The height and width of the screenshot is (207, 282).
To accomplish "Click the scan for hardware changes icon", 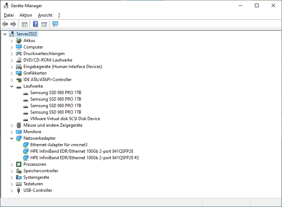I will 55,24.
